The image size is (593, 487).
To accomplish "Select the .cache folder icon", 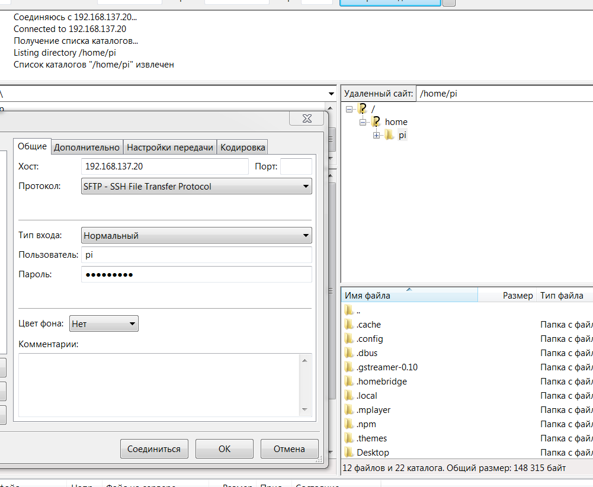I will [x=349, y=325].
